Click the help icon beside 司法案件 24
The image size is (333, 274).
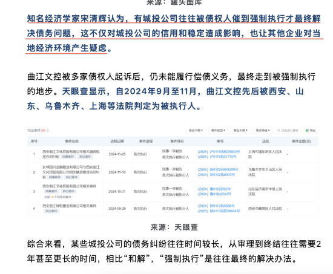tap(48, 131)
